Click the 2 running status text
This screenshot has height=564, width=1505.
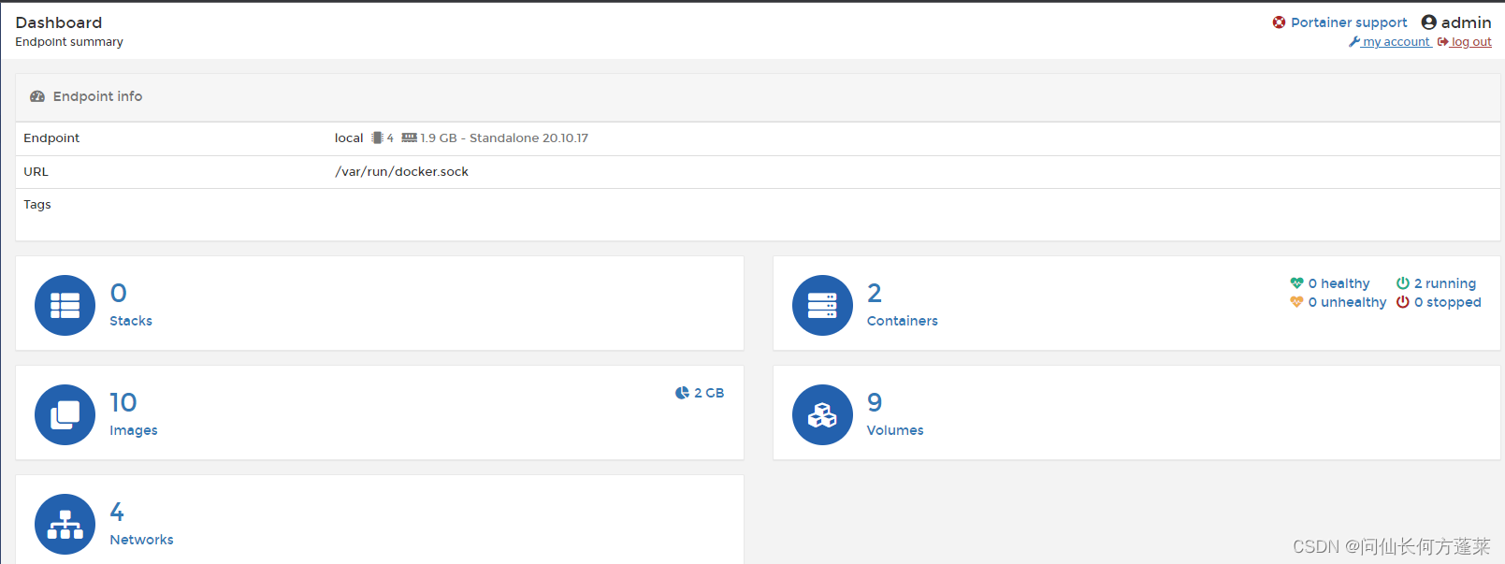[x=1445, y=283]
